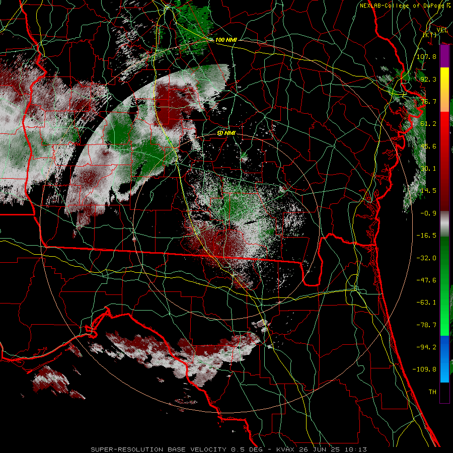This screenshot has width=453, height=453.
Task: Click the 76.7 velocity scale value
Action: (x=428, y=101)
